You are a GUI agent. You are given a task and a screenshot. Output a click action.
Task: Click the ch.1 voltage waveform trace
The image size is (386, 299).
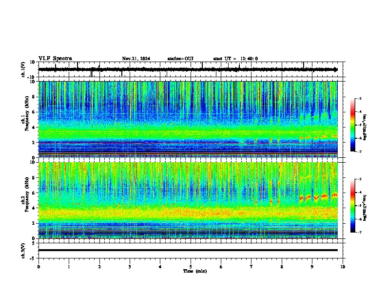pos(188,69)
